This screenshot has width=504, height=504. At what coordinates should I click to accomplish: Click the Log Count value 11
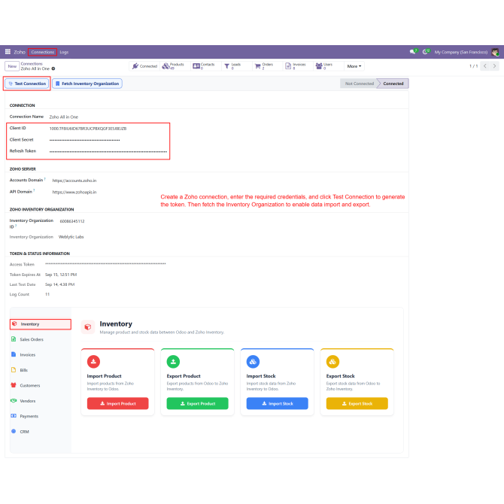click(47, 294)
